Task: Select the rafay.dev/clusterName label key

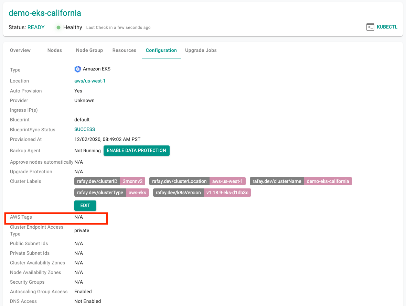Action: 277,181
